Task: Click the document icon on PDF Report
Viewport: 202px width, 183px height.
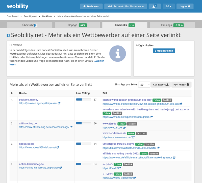Action: click(x=188, y=85)
